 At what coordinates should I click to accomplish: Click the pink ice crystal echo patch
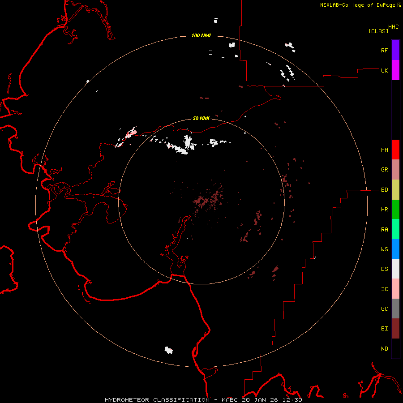point(131,133)
